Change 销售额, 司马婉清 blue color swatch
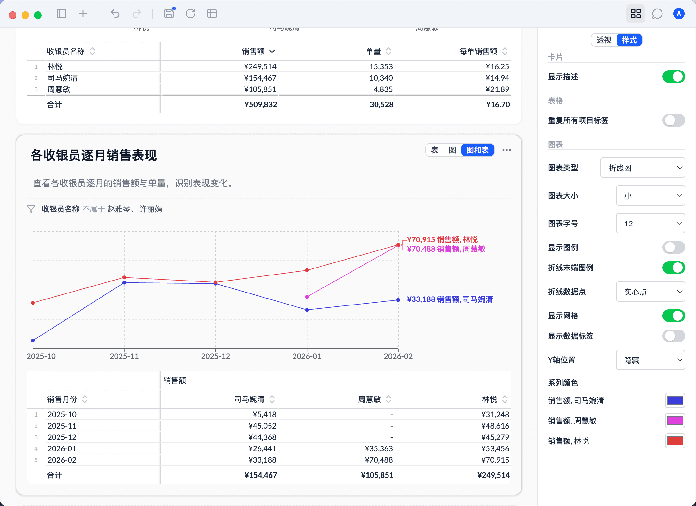The height and width of the screenshot is (506, 696). coord(675,400)
